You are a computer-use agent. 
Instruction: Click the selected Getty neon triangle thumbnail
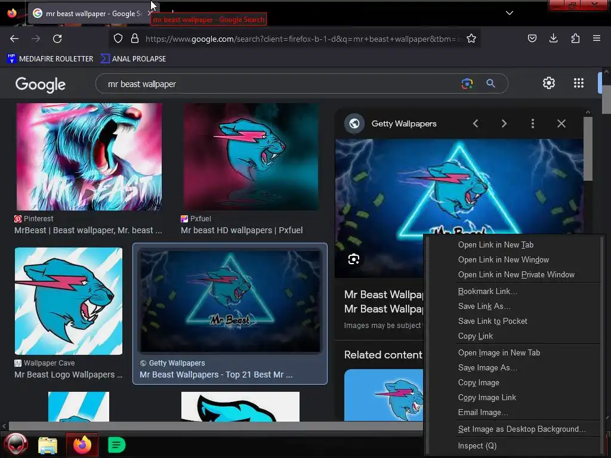230,301
